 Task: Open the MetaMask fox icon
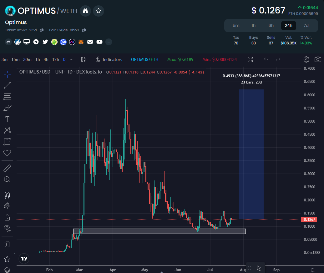coord(81,42)
